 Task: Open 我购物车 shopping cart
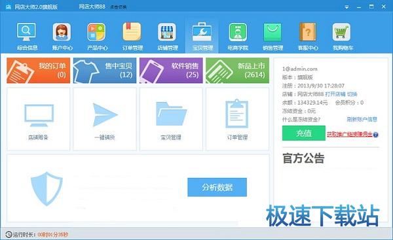tap(343, 36)
